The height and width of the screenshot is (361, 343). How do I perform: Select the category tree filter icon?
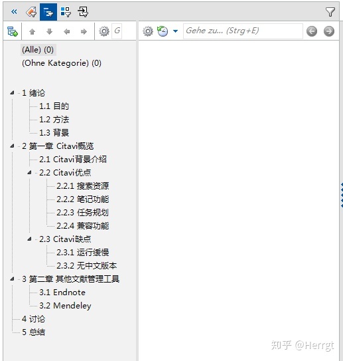[x=48, y=12]
